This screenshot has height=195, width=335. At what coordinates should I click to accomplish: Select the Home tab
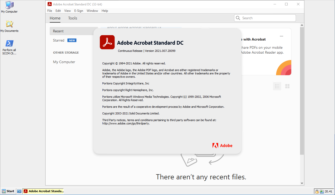tap(55, 18)
